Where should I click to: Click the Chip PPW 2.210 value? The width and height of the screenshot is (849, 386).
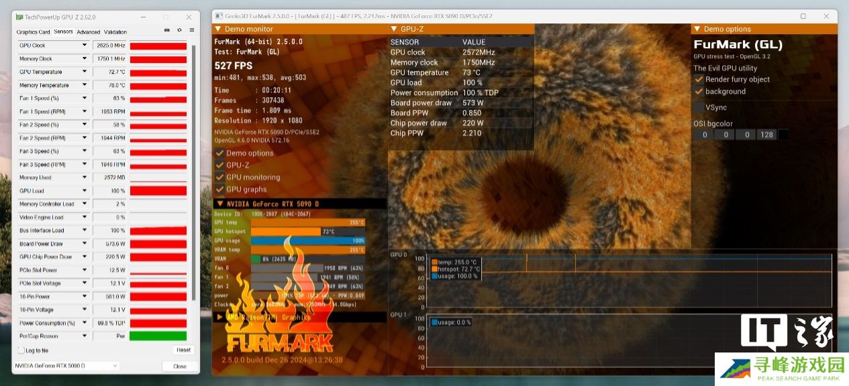pyautogui.click(x=473, y=133)
